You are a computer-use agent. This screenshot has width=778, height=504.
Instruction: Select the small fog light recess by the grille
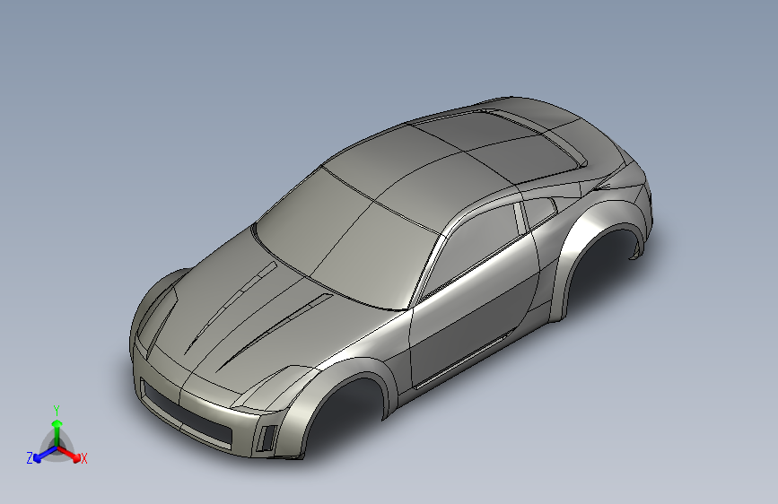point(268,438)
